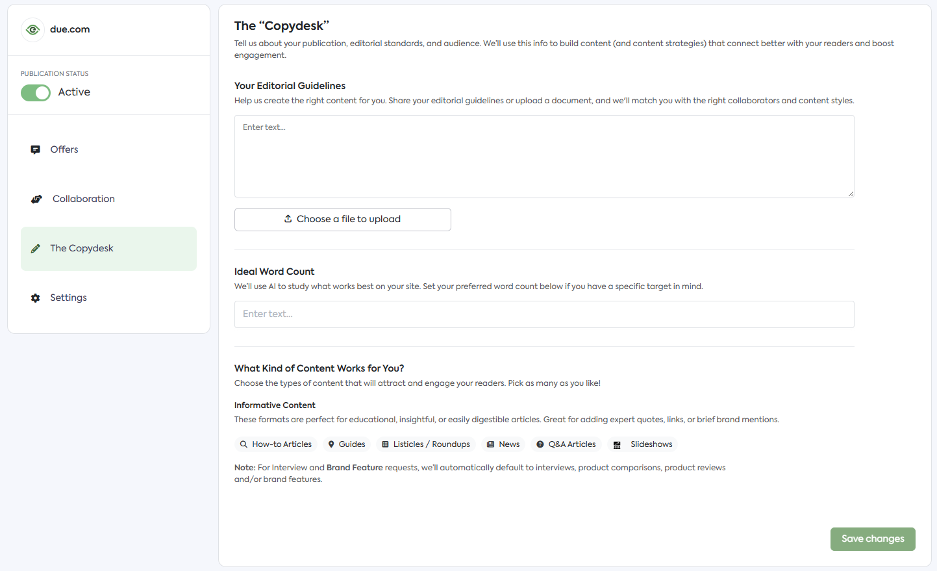Click the Collaboration handshake icon
The image size is (937, 571).
pos(36,199)
